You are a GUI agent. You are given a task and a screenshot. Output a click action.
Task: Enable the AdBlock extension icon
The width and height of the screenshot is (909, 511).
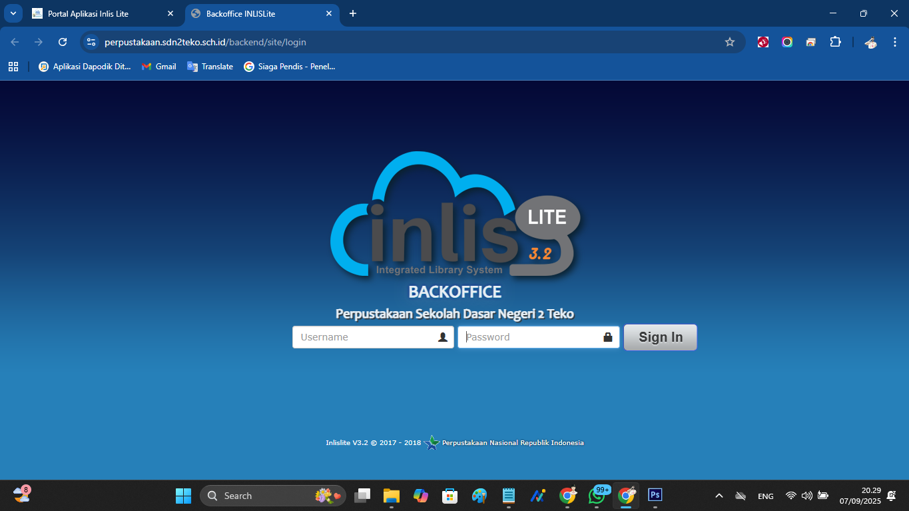click(x=762, y=41)
